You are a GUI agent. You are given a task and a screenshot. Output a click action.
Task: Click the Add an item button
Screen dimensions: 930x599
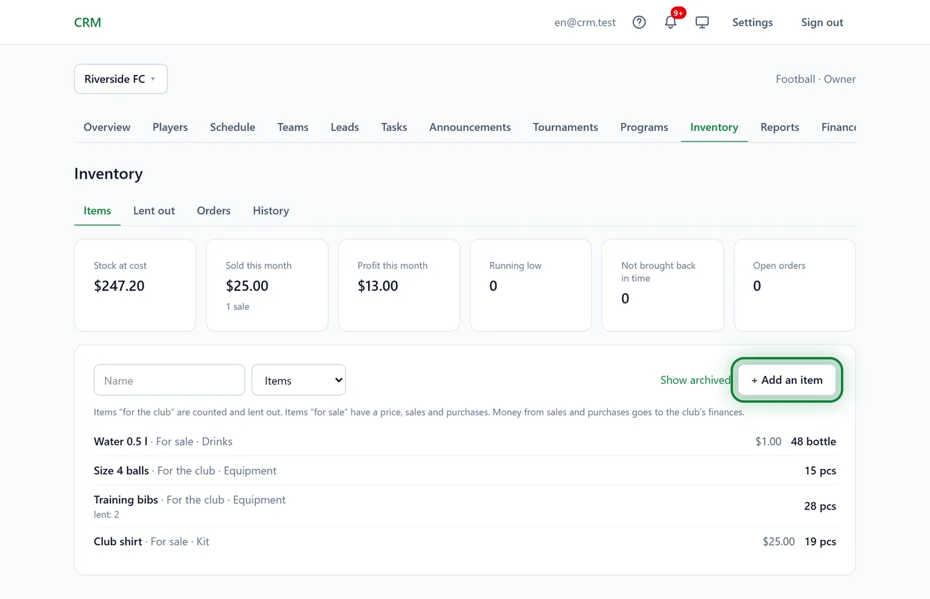click(787, 380)
